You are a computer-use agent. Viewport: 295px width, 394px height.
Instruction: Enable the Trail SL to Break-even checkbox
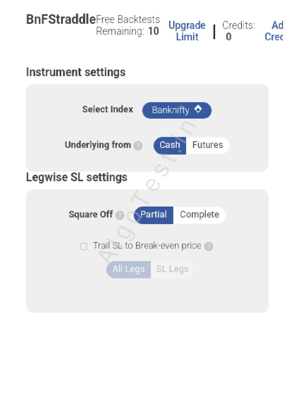(84, 247)
